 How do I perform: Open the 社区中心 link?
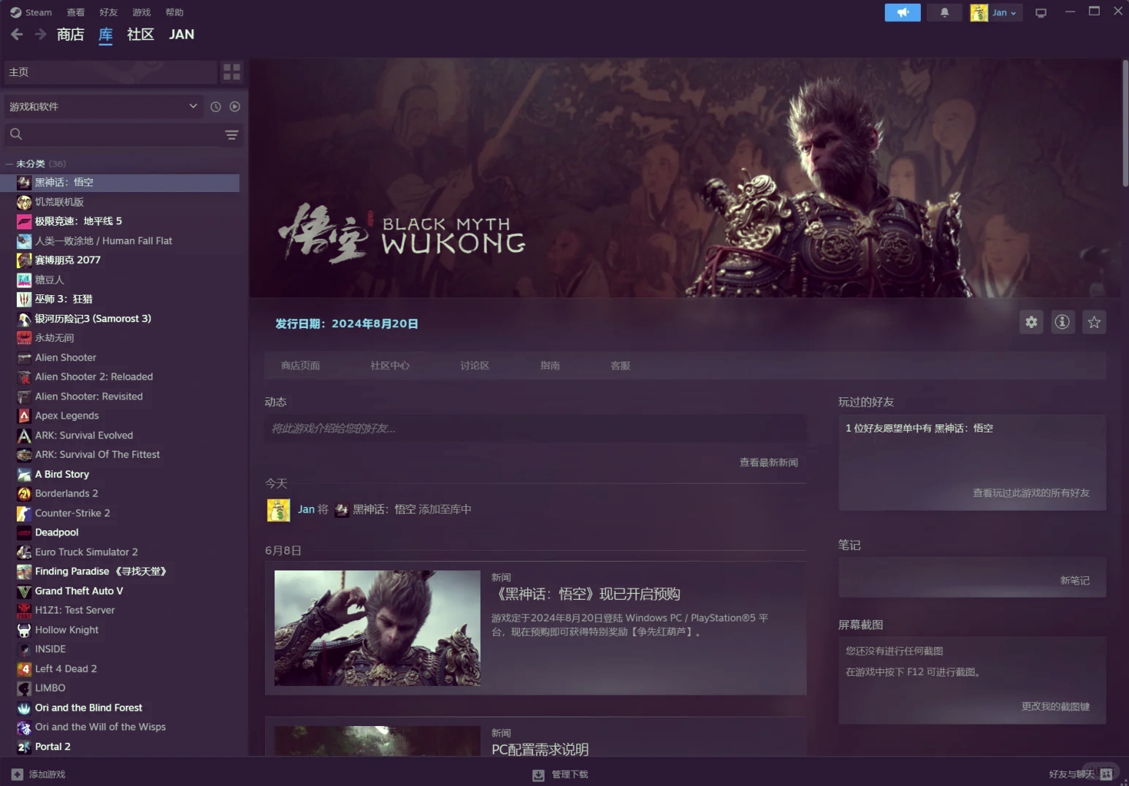pos(390,365)
